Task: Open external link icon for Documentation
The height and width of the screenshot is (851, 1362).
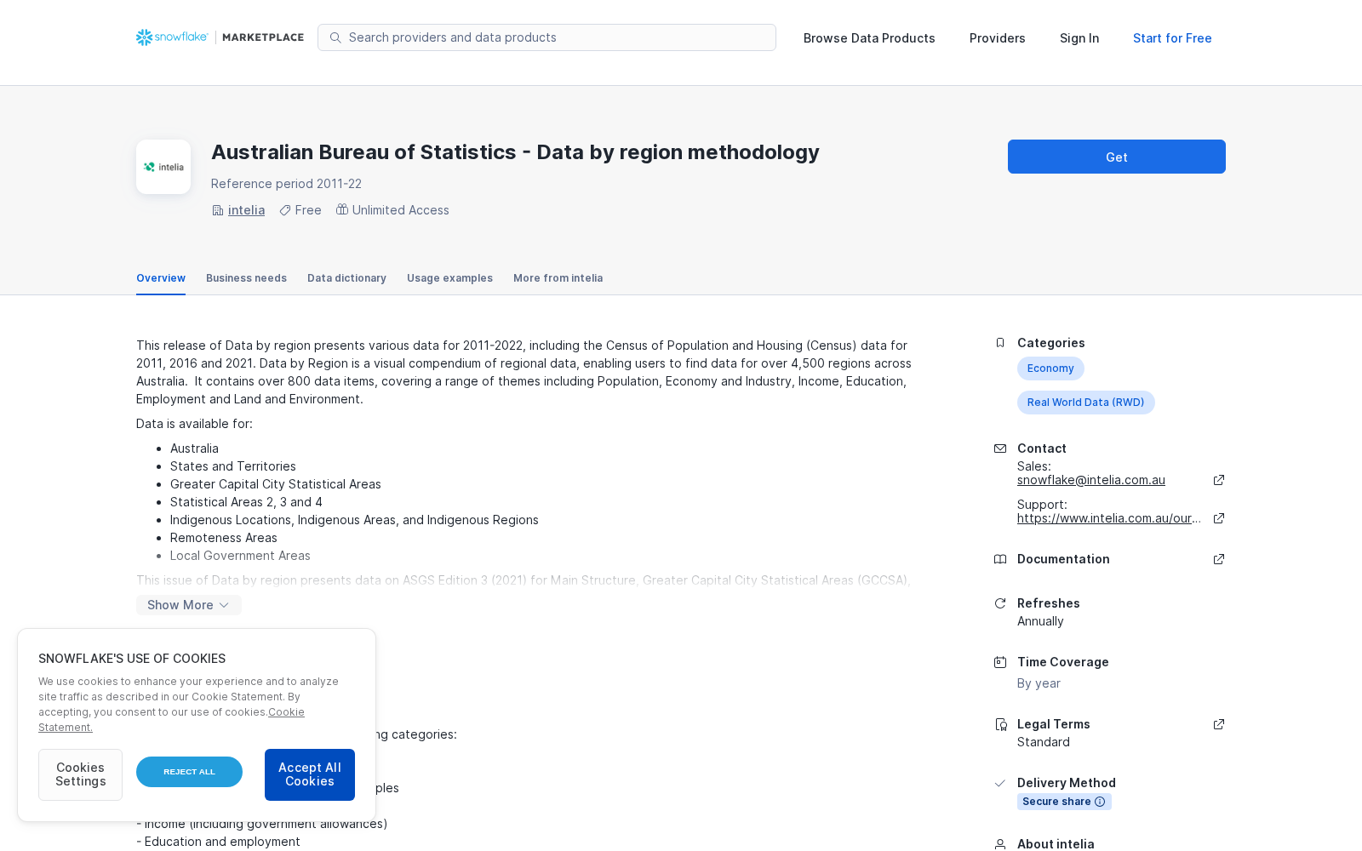Action: coord(1219,559)
